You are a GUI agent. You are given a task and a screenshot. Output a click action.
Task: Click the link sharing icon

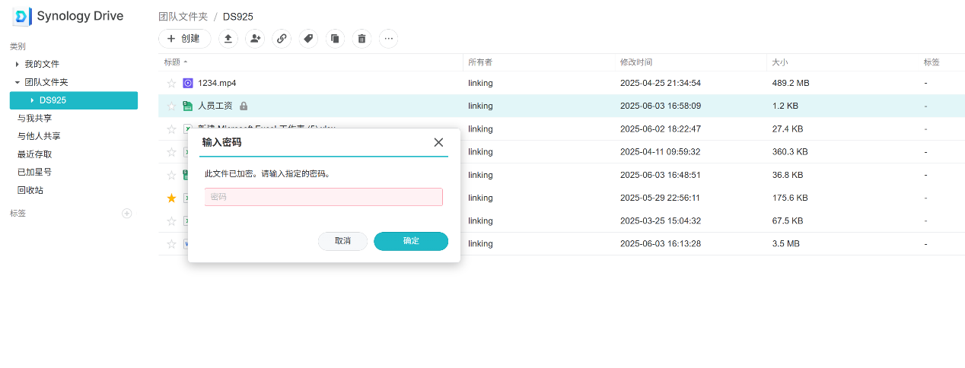(282, 39)
